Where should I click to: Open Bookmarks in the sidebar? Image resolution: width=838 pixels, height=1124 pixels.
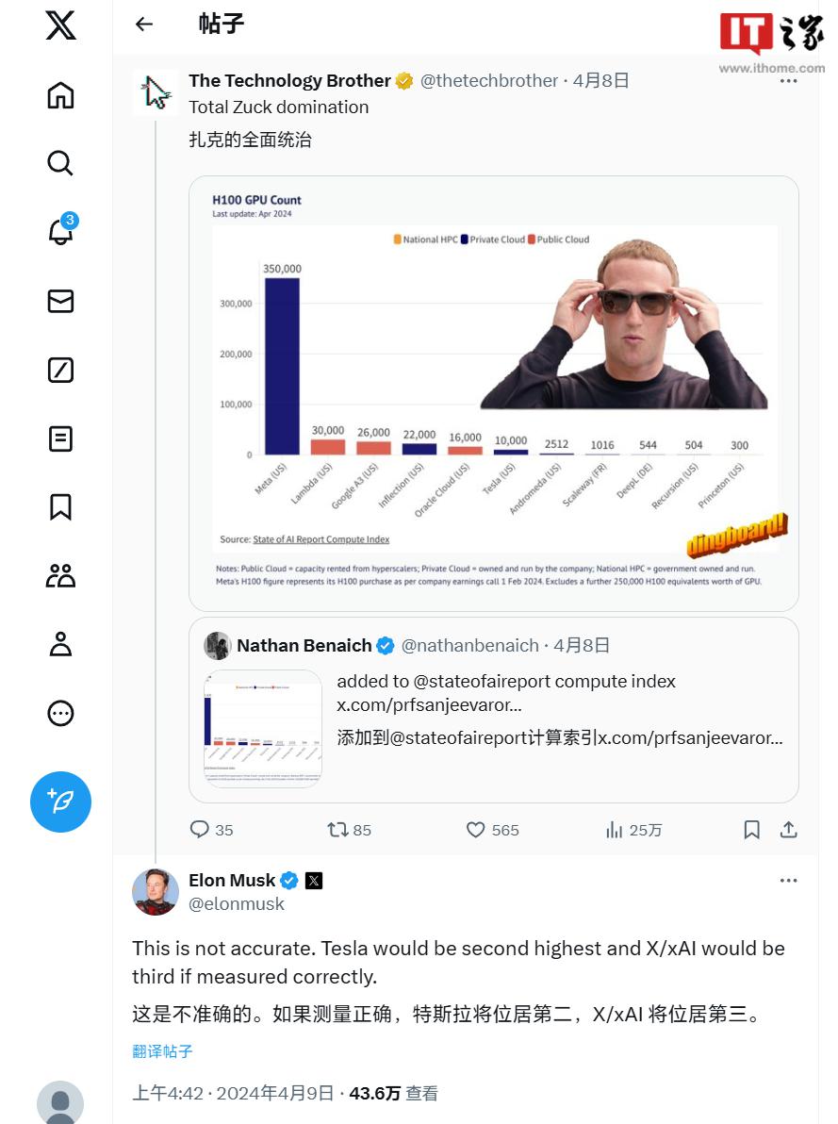click(x=60, y=506)
